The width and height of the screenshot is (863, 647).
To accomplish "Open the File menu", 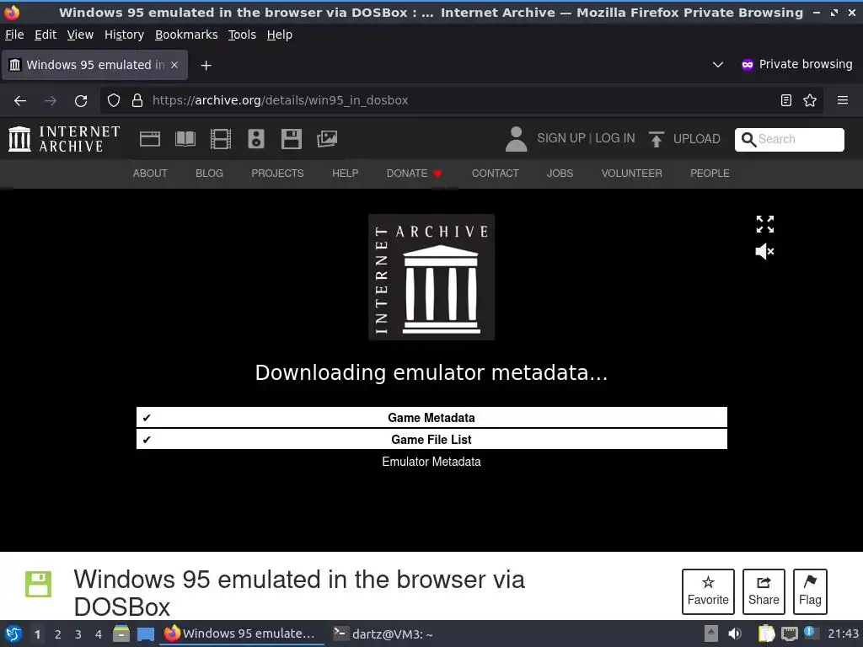I will point(14,35).
